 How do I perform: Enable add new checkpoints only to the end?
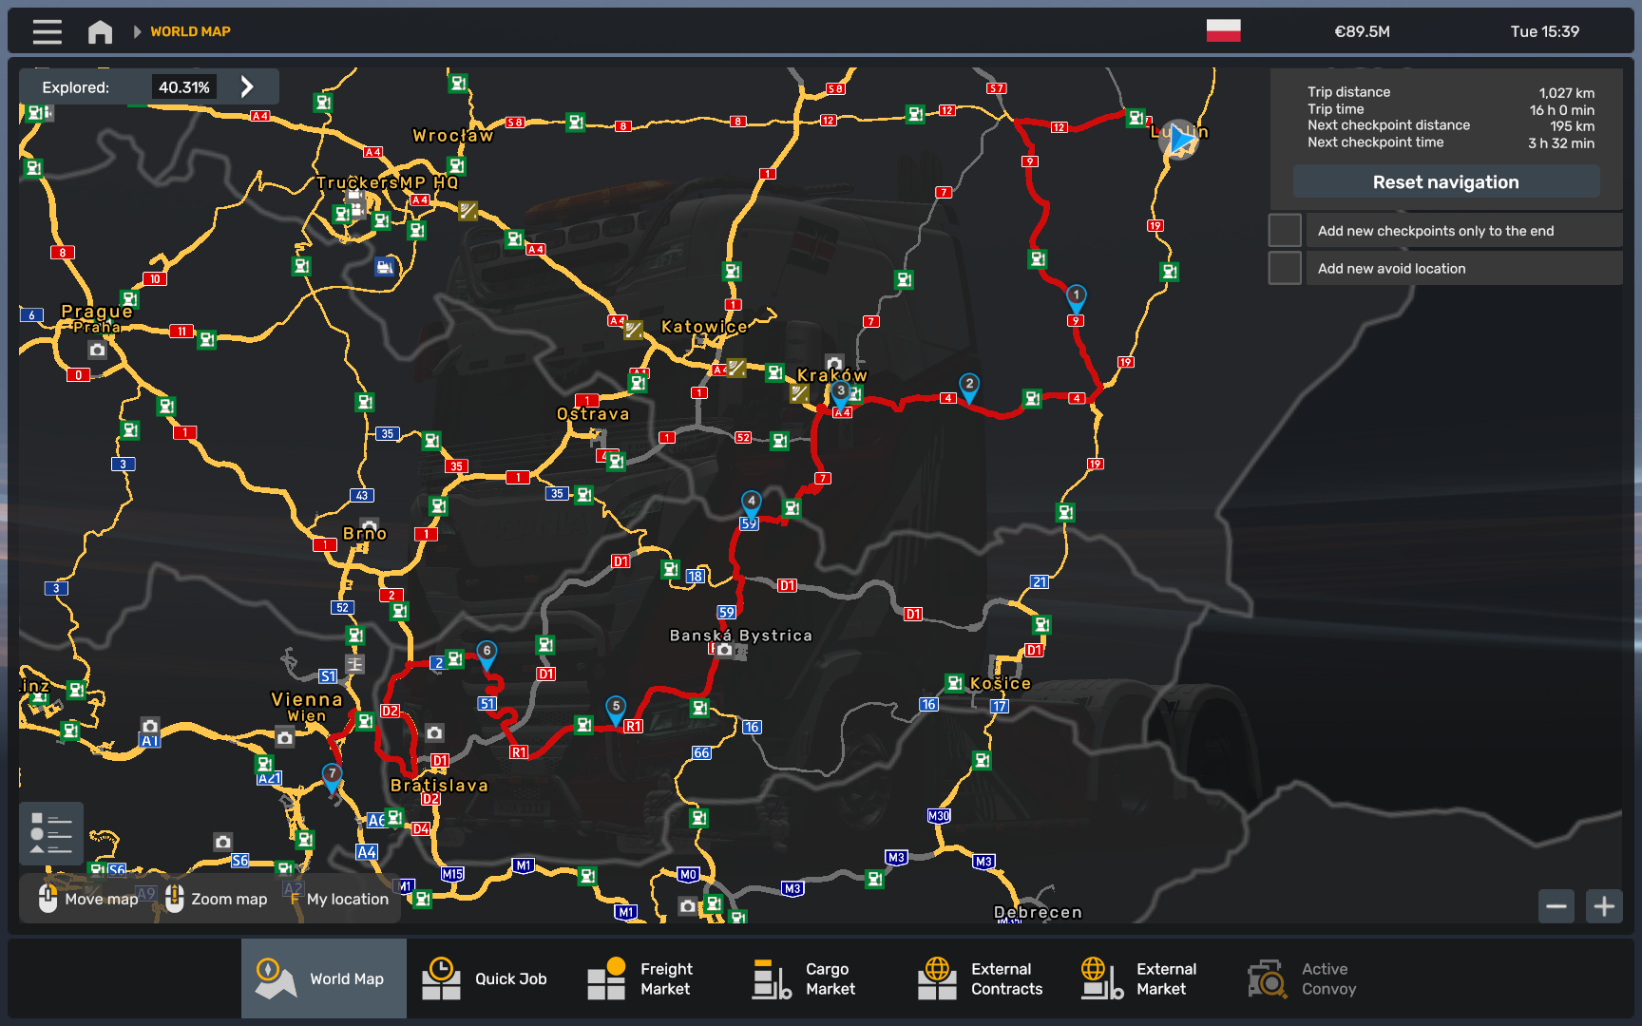tap(1285, 231)
